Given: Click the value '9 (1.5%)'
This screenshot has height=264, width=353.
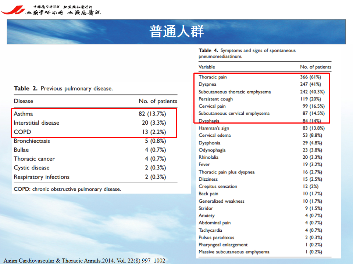Looking at the screenshot, I should tap(314, 209).
